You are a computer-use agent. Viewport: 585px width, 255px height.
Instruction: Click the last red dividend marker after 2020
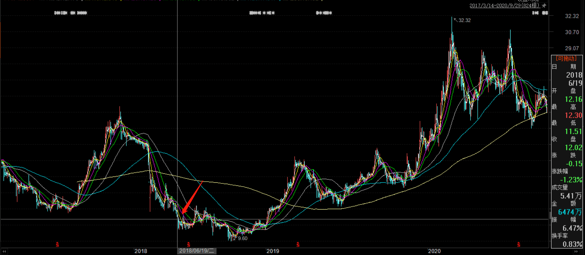[518, 245]
